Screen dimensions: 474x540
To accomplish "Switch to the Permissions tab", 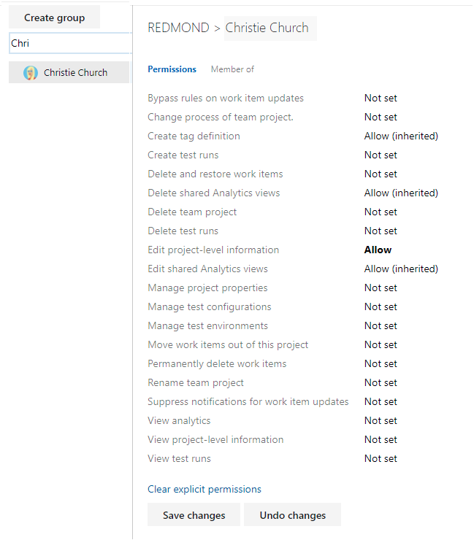I will [x=172, y=69].
